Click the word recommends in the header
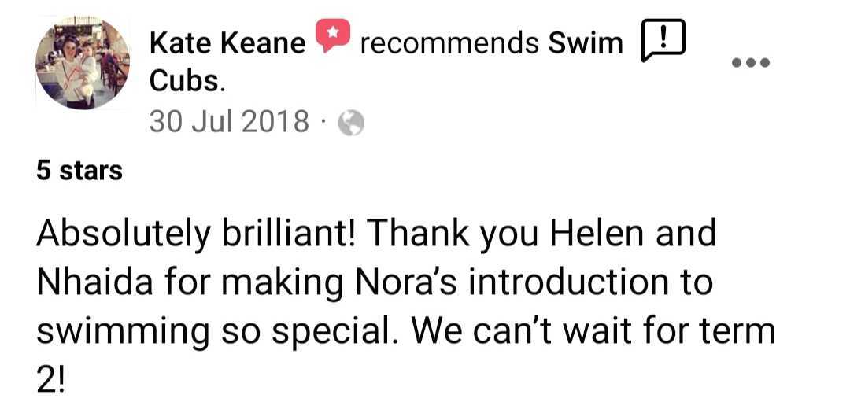Screen dimensions: 850x413 (x=449, y=43)
